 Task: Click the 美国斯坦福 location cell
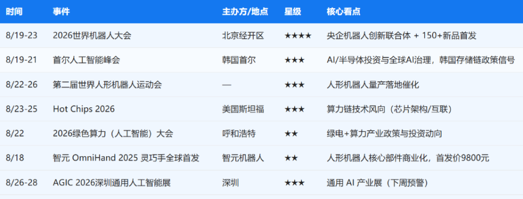243,109
